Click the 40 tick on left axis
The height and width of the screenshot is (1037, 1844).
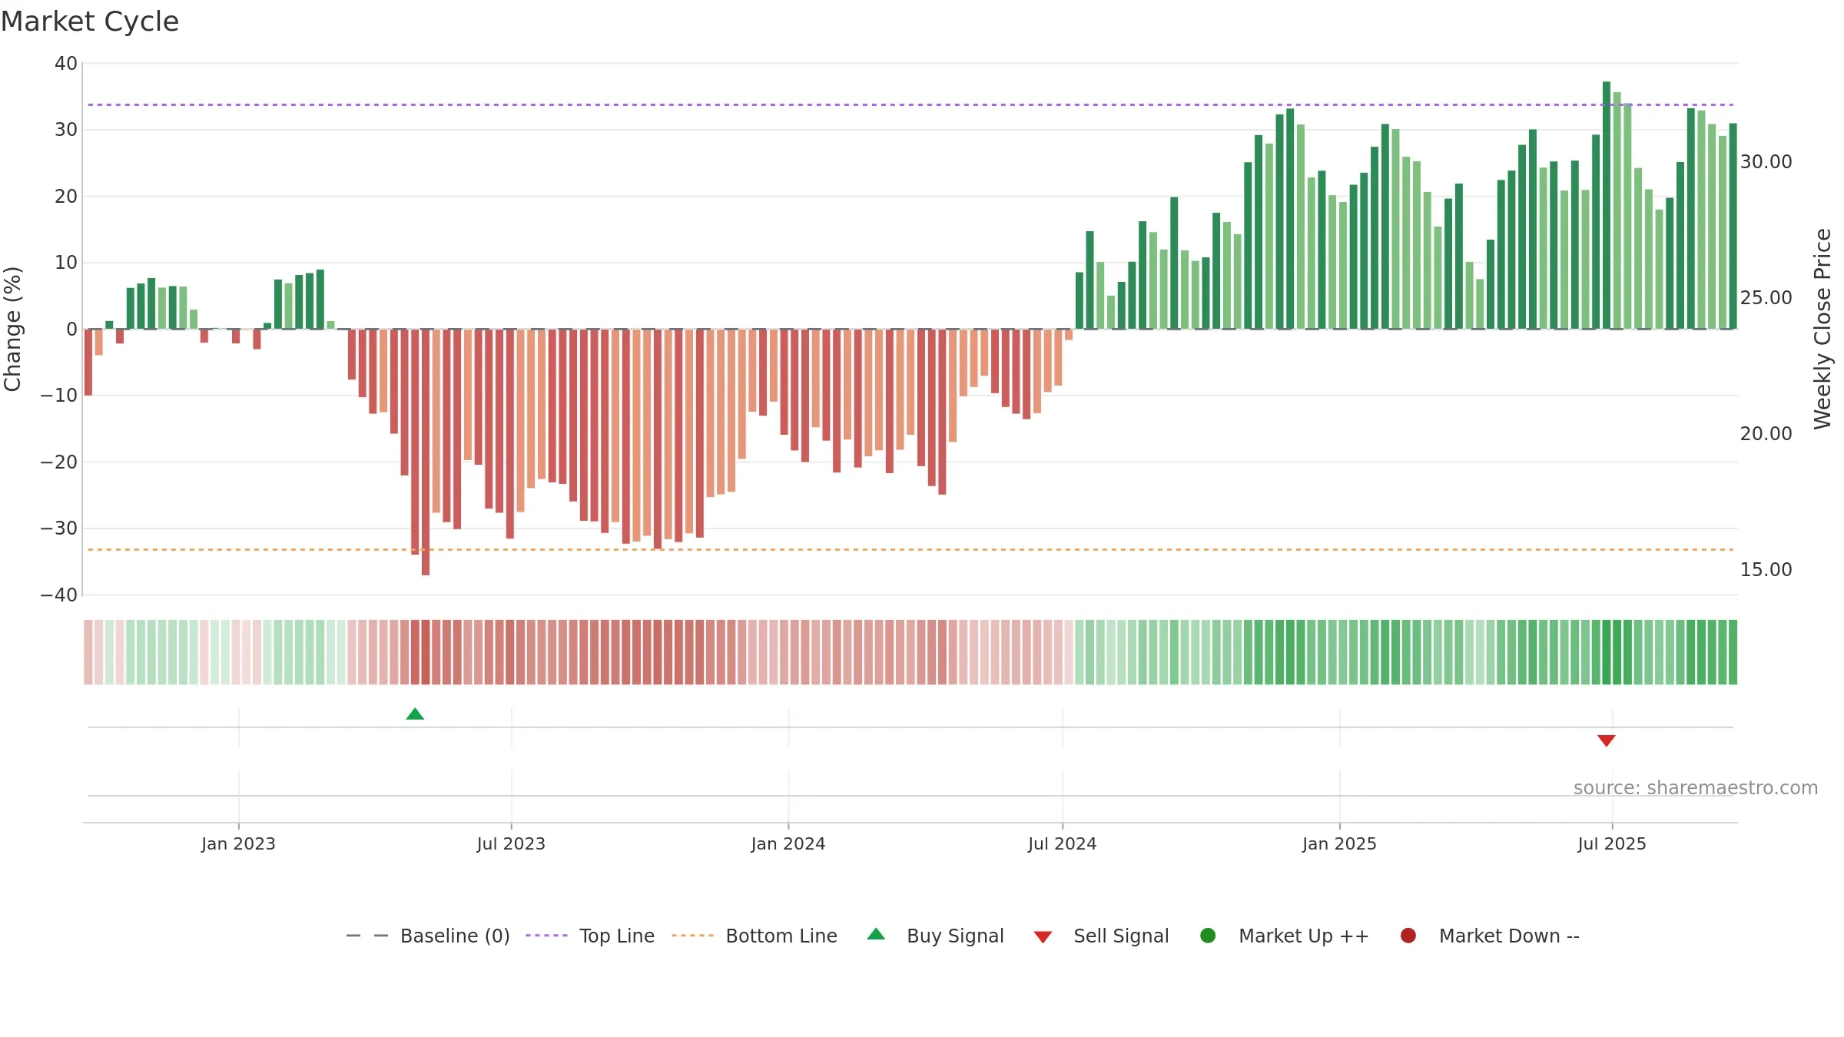click(66, 64)
